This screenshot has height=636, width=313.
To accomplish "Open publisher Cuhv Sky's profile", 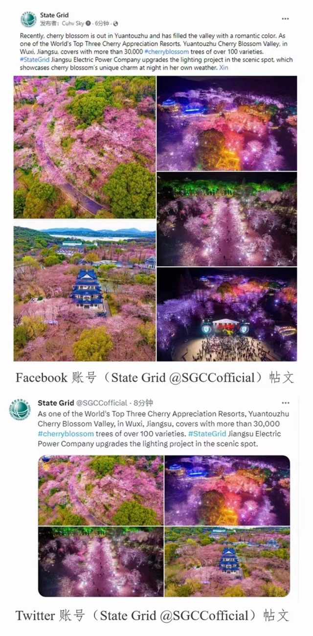I will click(72, 23).
